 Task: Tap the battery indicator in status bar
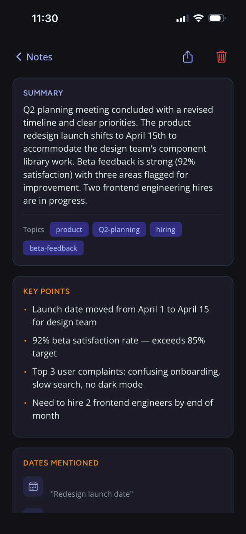point(216,18)
